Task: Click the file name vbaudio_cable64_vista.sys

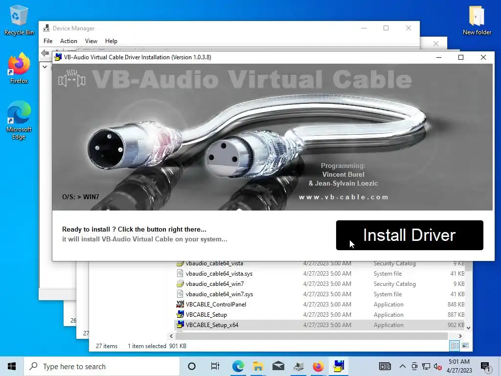Action: 219,273
